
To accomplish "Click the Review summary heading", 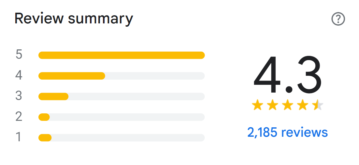I will (x=74, y=19).
